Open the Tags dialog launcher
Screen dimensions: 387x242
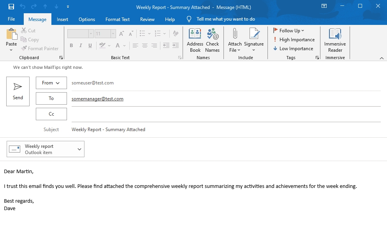point(317,58)
